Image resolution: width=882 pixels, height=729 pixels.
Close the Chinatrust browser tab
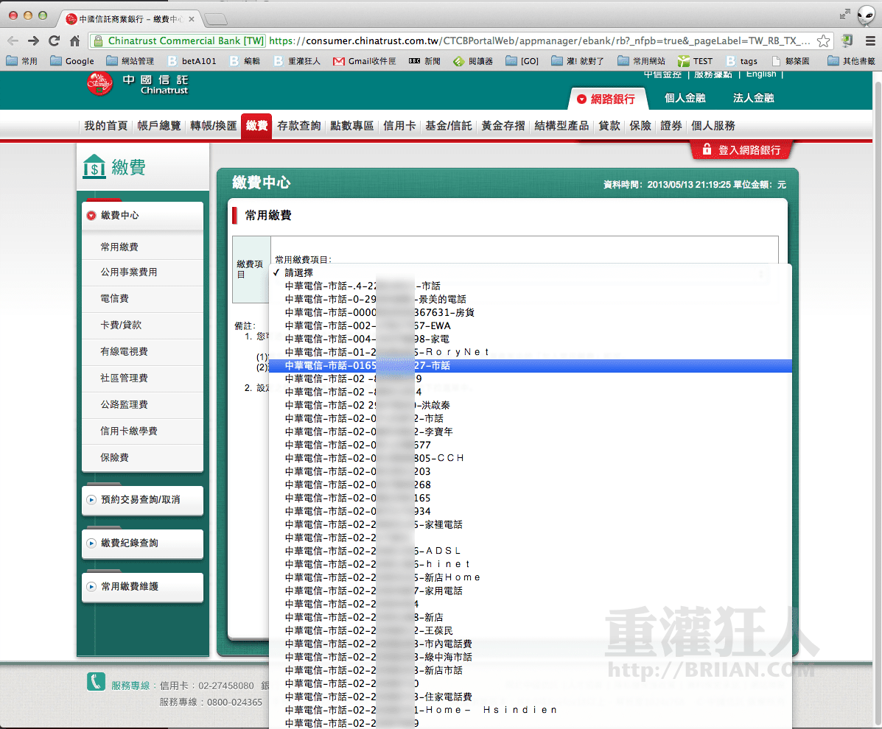pyautogui.click(x=192, y=19)
